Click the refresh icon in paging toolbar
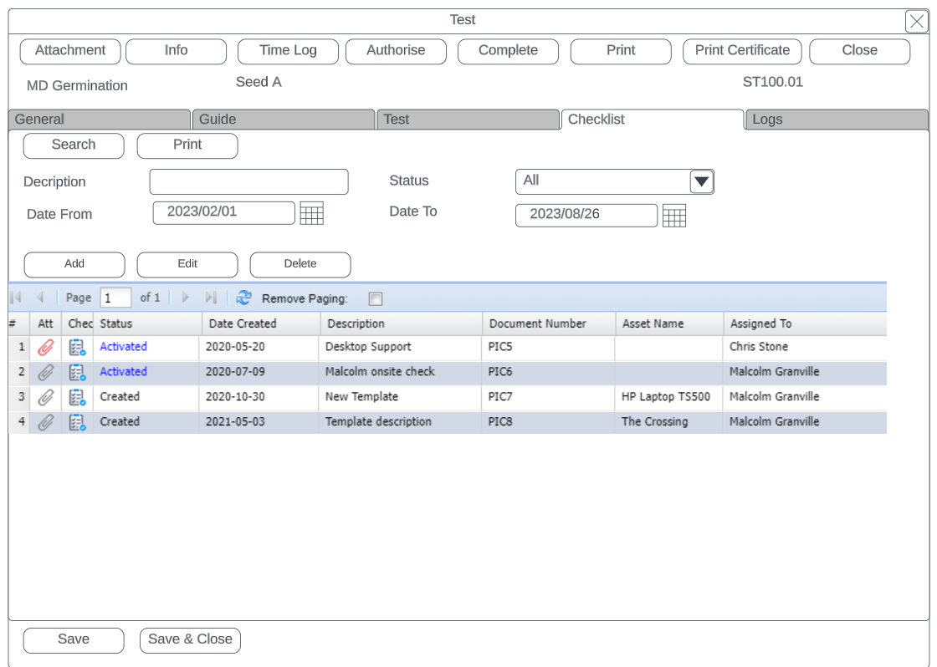 243,298
